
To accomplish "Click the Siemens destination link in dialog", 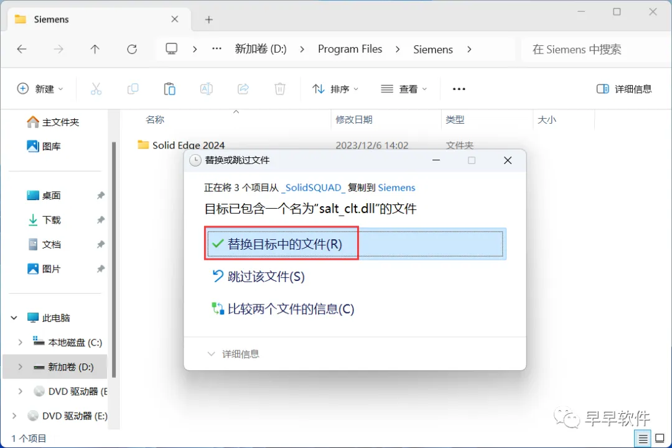I will pos(396,188).
